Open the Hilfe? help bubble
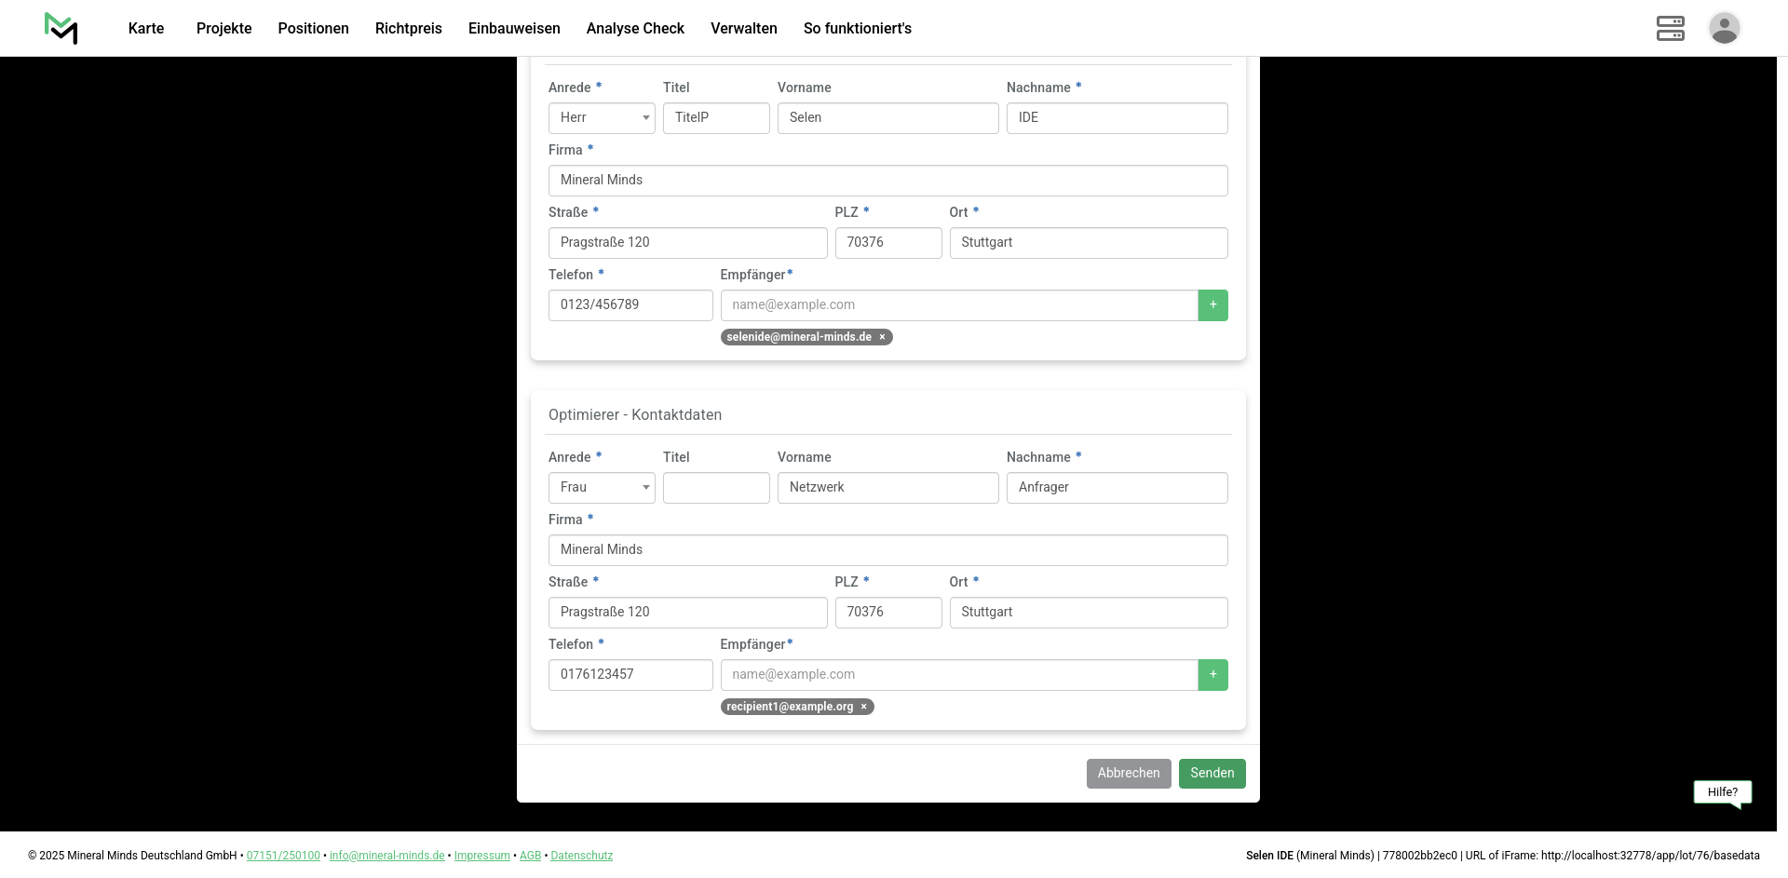This screenshot has width=1788, height=878. pos(1722,792)
